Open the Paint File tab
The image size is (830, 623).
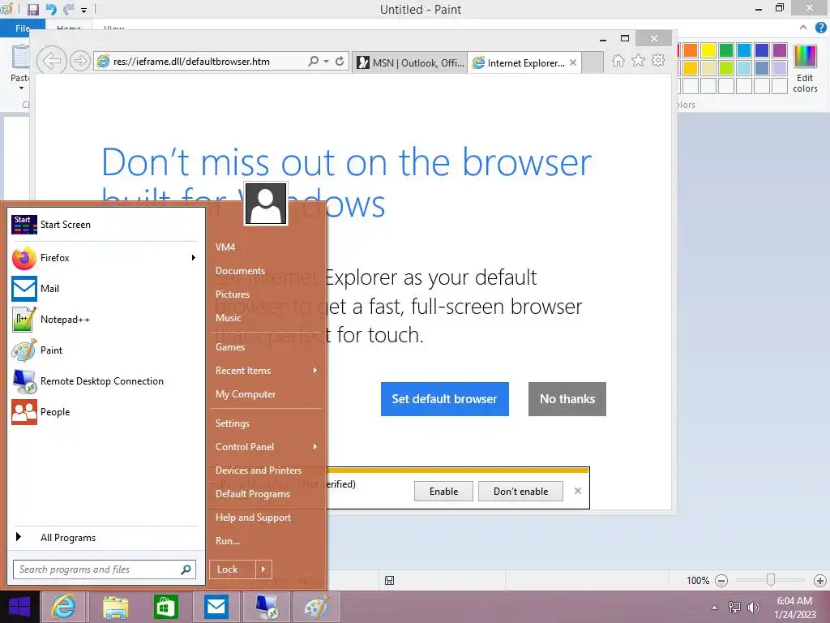23,28
